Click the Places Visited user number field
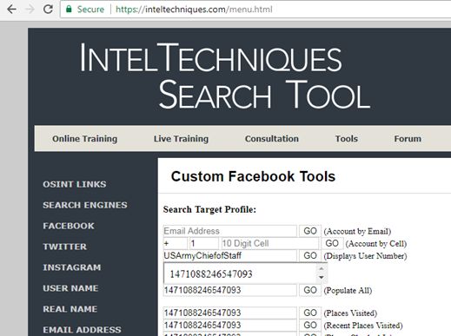Screen dimensions: 451x336 pyautogui.click(x=230, y=313)
